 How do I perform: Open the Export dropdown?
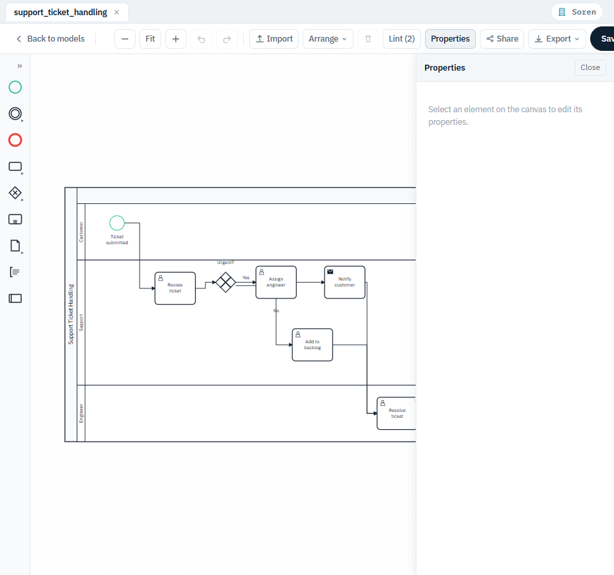point(557,39)
